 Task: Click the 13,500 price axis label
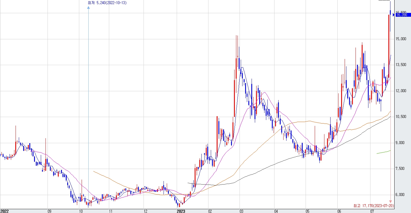pyautogui.click(x=401, y=65)
